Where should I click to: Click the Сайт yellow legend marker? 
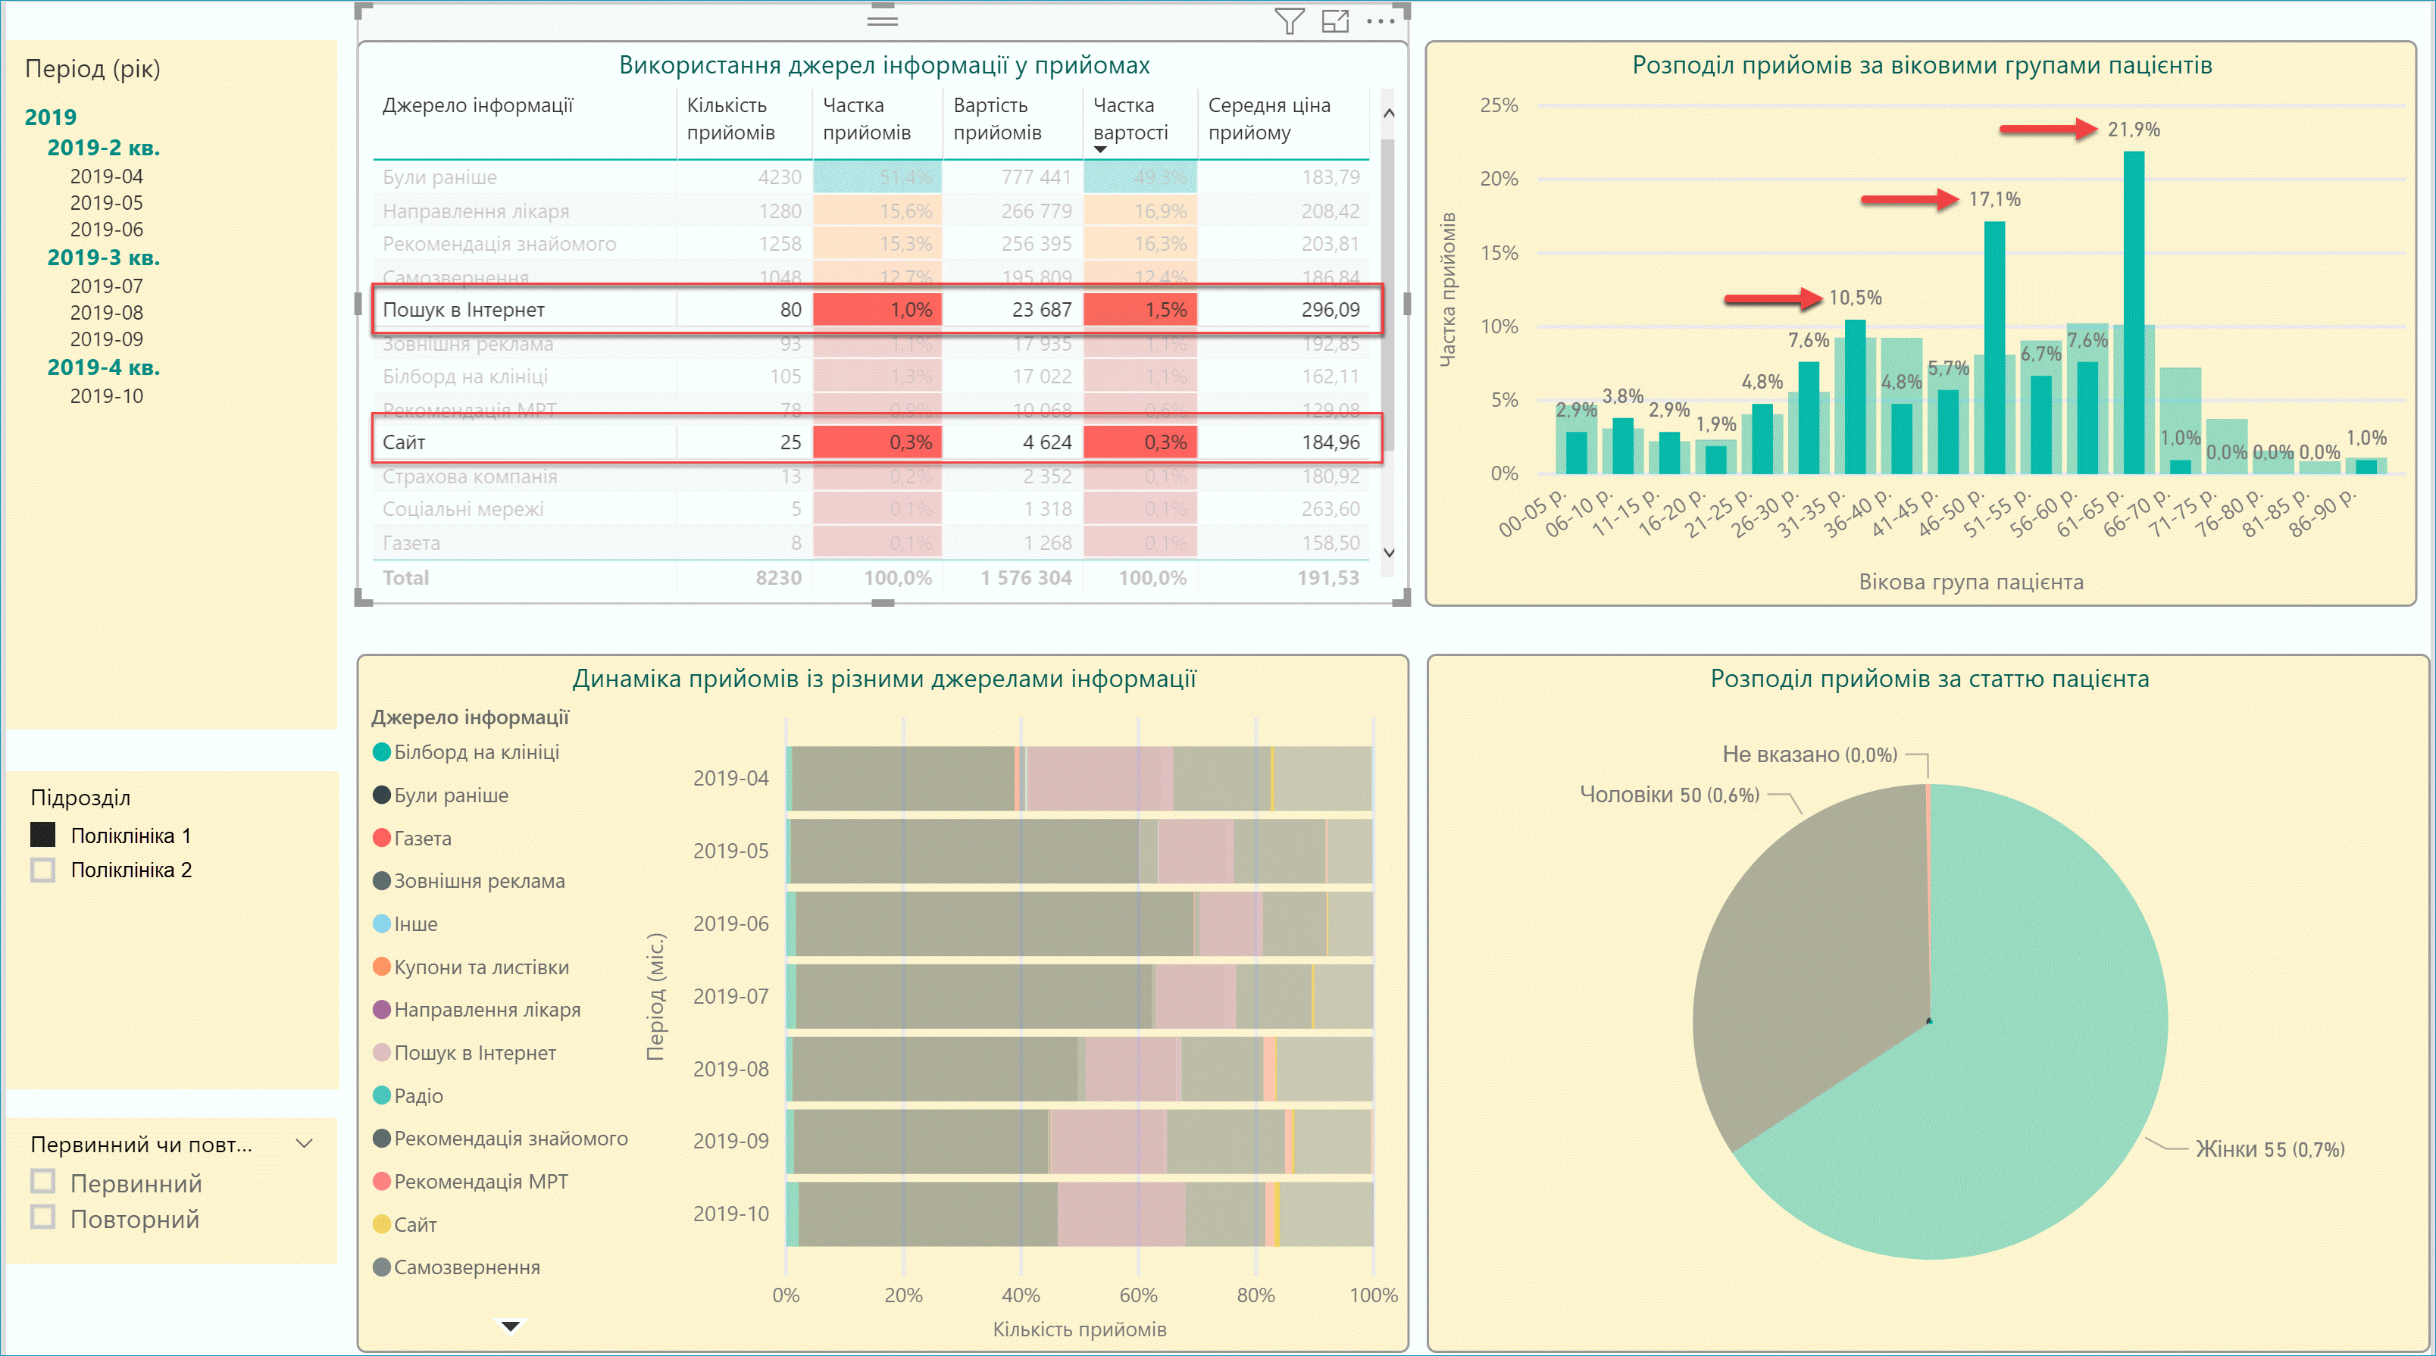382,1223
